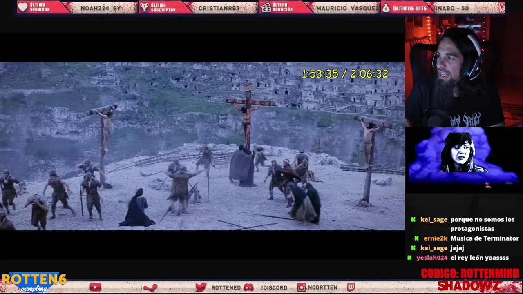The image size is (523, 294).
Task: Click the cash icon for Última Donación
Action: click(x=266, y=7)
